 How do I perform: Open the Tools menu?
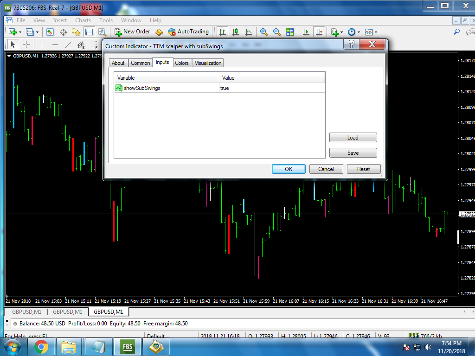(x=106, y=20)
